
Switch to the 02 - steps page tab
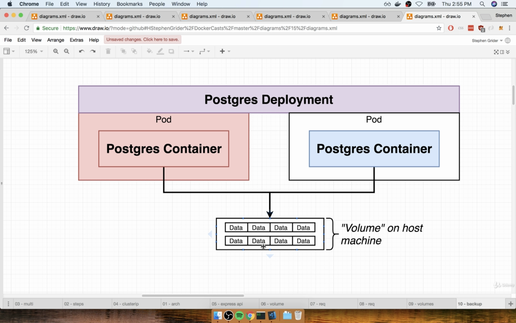click(87, 304)
